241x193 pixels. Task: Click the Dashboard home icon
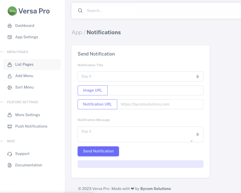[10, 25]
